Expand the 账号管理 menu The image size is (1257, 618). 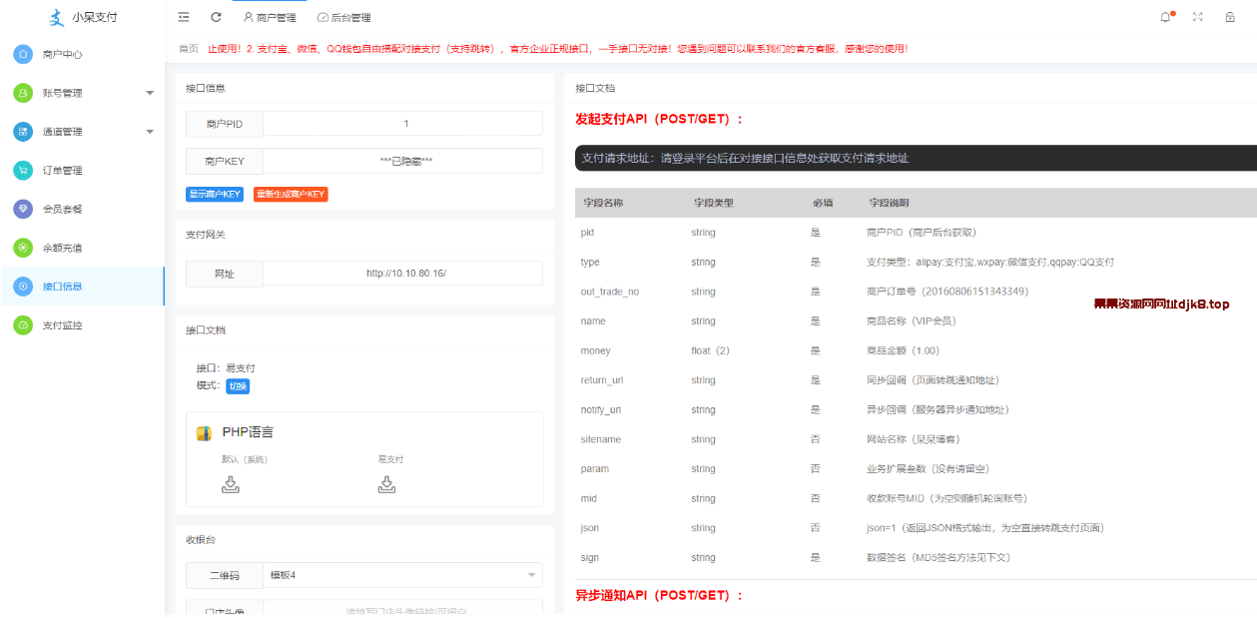coord(80,93)
